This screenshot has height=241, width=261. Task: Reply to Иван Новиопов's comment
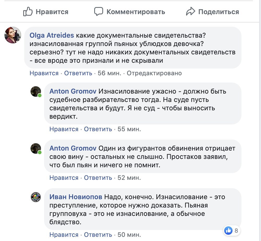coord(98,235)
